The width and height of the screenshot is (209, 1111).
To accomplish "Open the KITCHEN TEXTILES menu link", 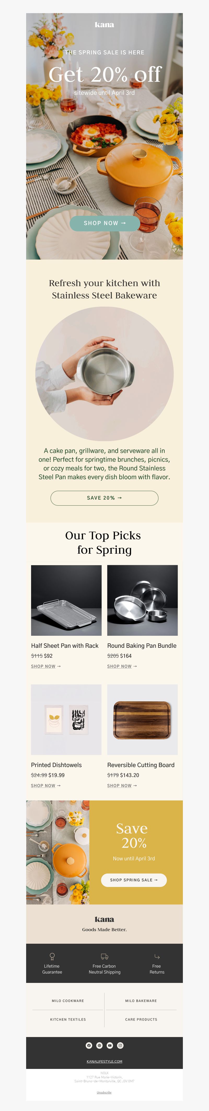I will pyautogui.click(x=68, y=1019).
